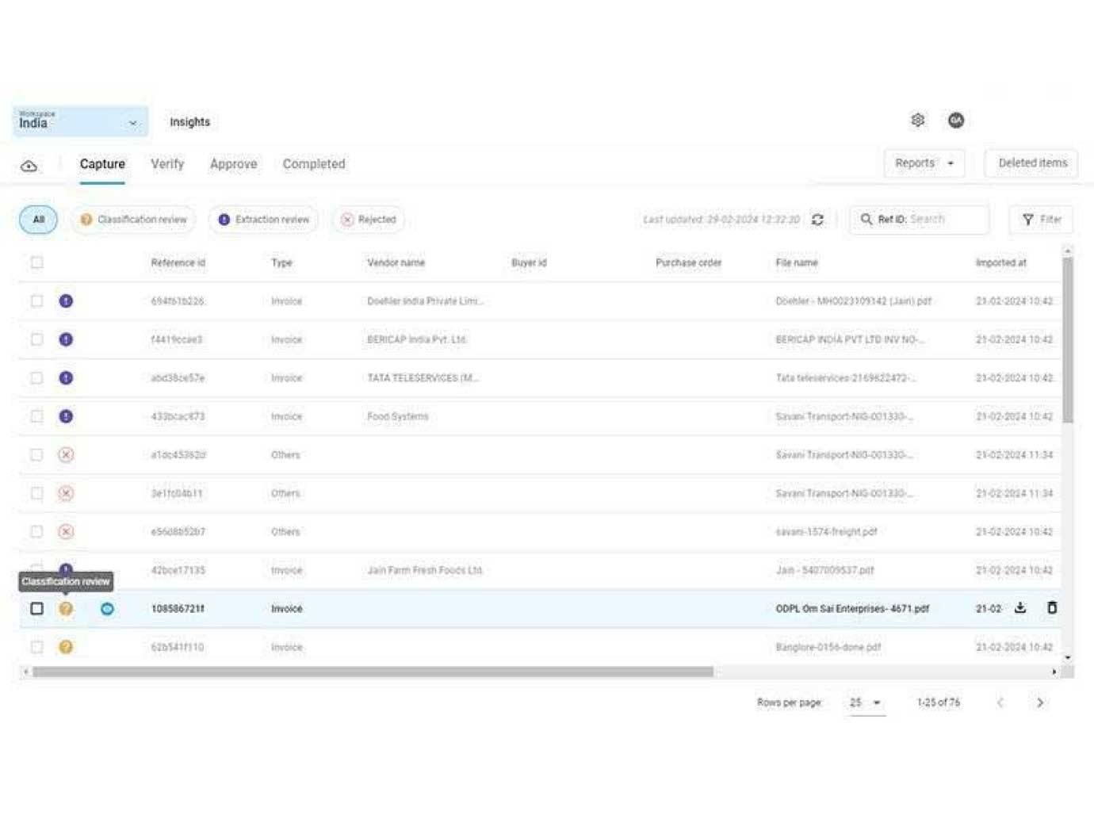This screenshot has height=823, width=1094.
Task: Check the box for row 108586721f
Action: [37, 609]
